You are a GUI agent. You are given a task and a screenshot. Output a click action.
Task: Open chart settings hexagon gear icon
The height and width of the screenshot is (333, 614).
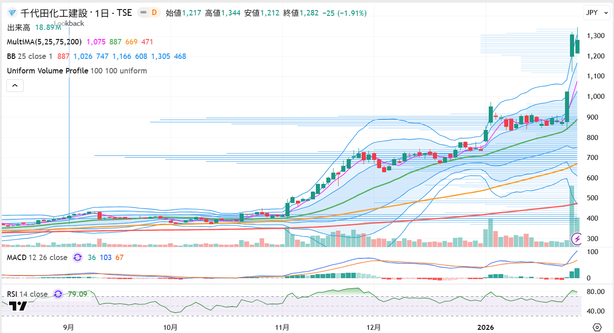[x=597, y=327]
